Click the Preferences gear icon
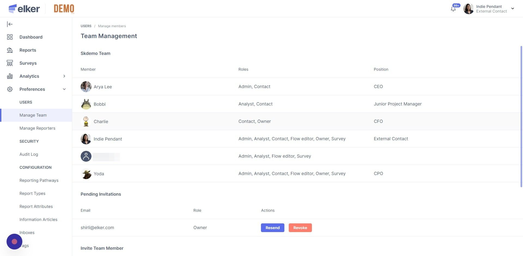This screenshot has width=523, height=256. pyautogui.click(x=10, y=89)
